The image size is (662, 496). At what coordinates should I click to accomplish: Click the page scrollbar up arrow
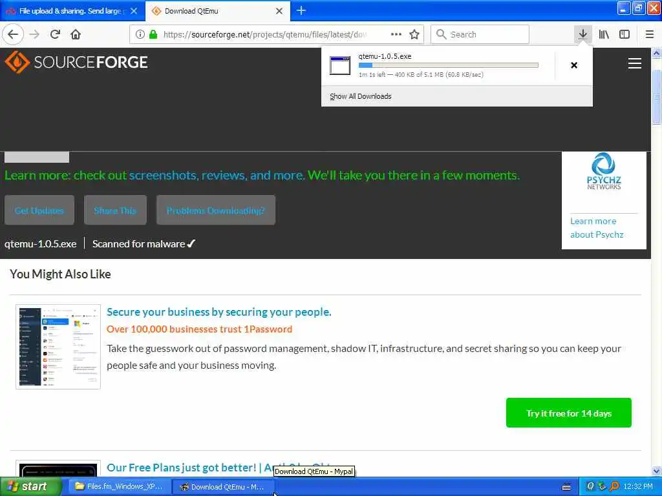[656, 53]
